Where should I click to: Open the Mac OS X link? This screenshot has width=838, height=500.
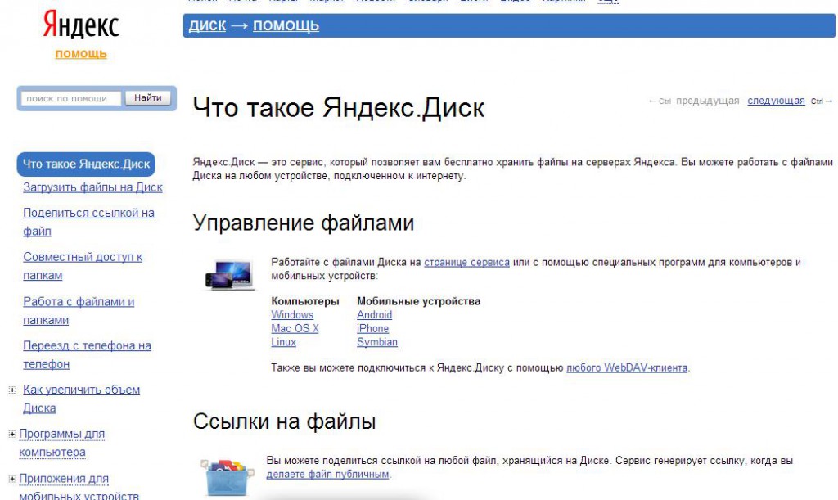pos(295,328)
